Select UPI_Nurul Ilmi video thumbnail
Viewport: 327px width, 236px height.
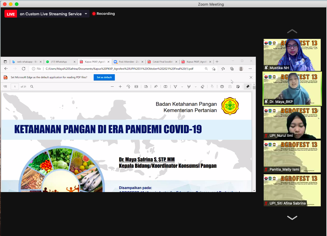coord(292,123)
